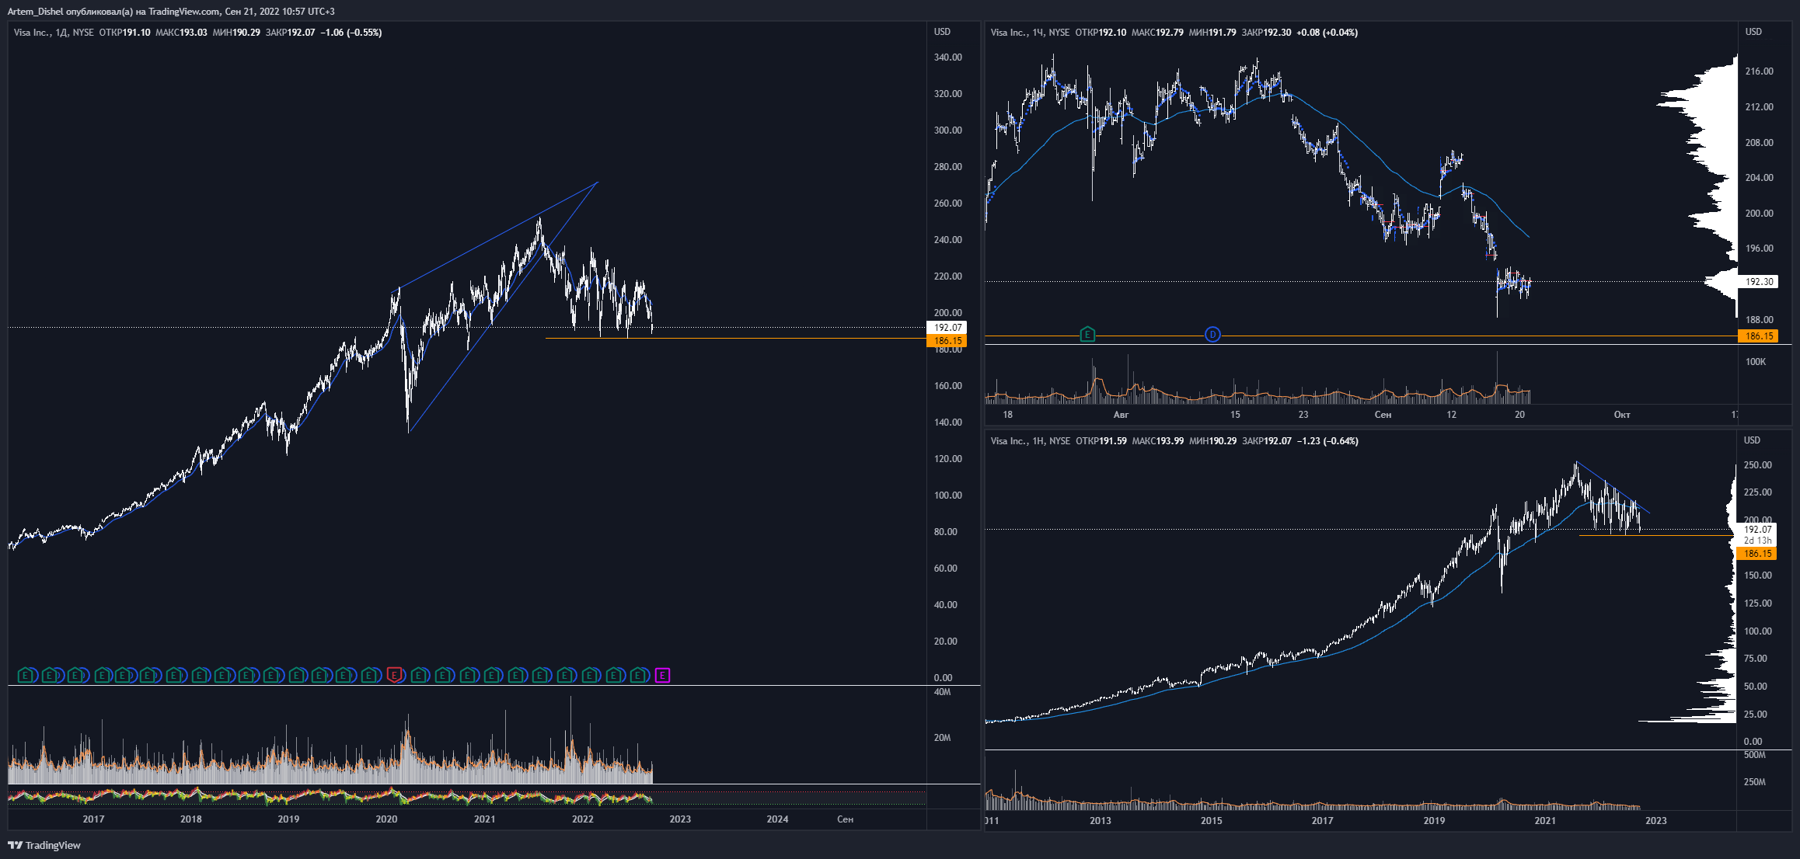Click the 100K volume label on hourly chart
Screen dimensions: 1800x859
tap(1755, 362)
